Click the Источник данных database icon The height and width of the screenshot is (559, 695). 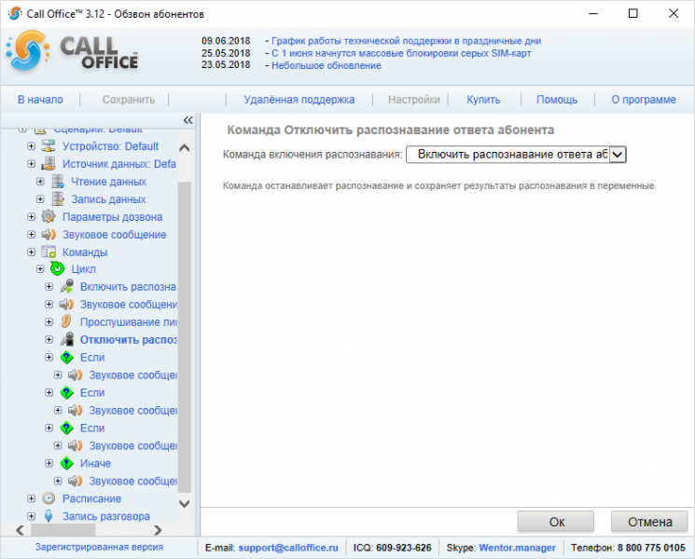click(49, 163)
